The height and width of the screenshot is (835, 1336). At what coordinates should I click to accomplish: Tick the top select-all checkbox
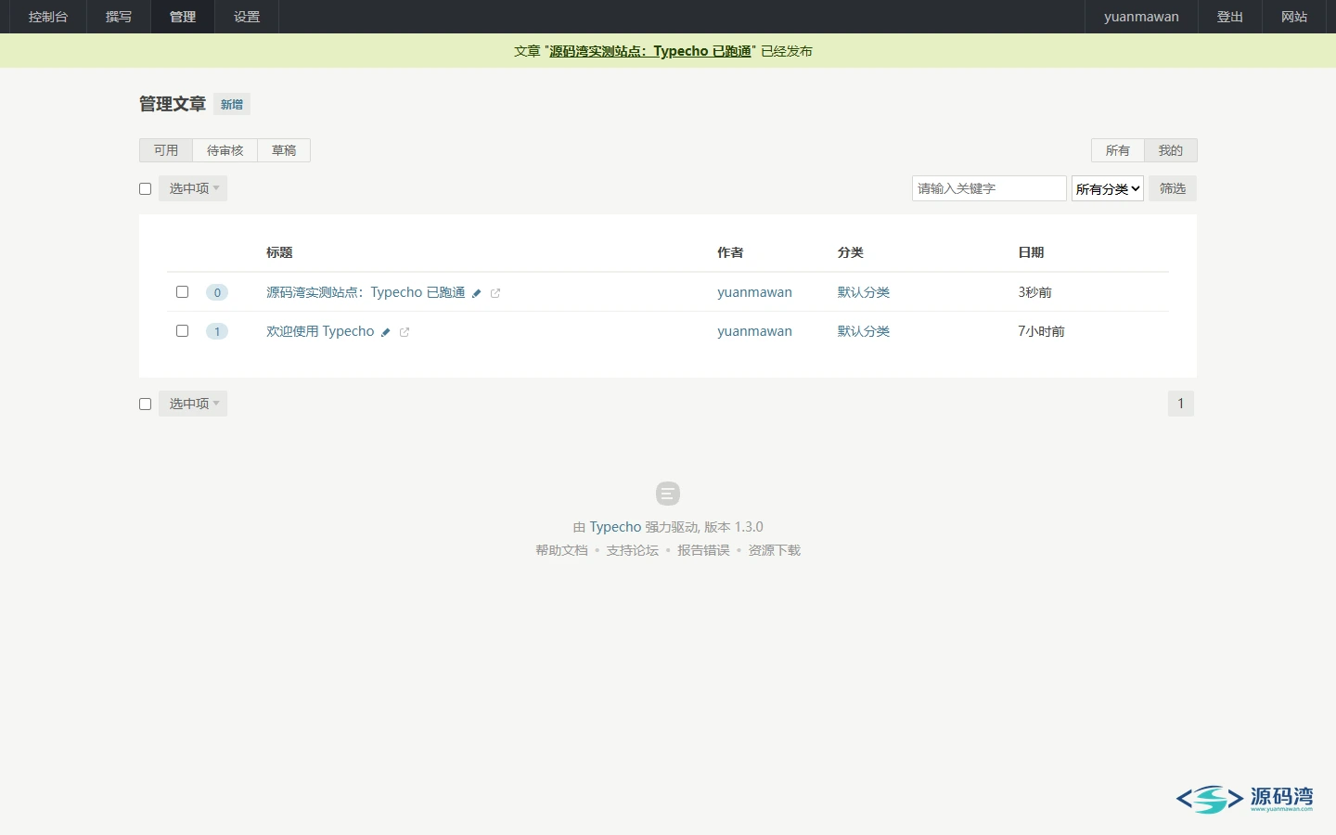click(x=145, y=188)
